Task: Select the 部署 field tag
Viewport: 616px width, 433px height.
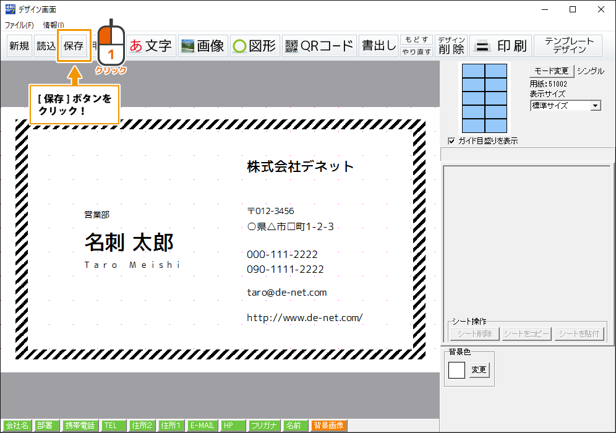Action: [x=47, y=426]
